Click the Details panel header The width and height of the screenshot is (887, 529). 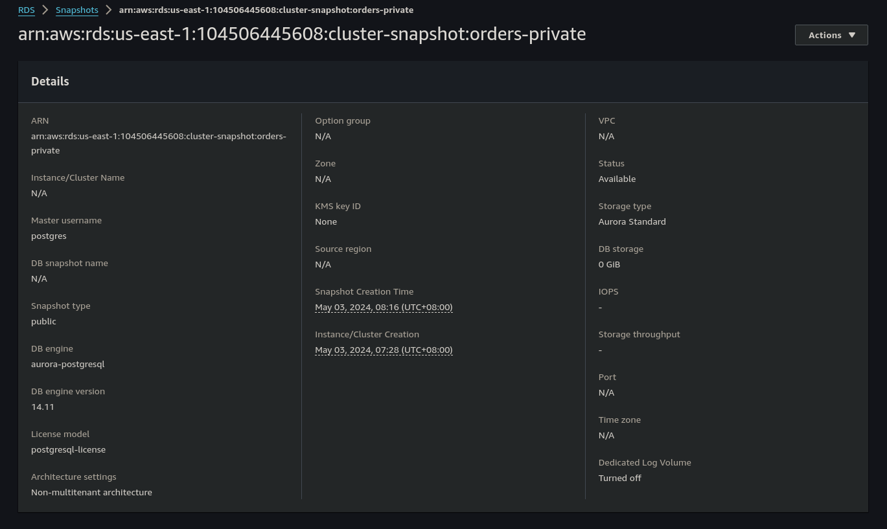(50, 82)
